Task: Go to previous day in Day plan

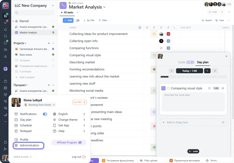Action: click(x=172, y=71)
